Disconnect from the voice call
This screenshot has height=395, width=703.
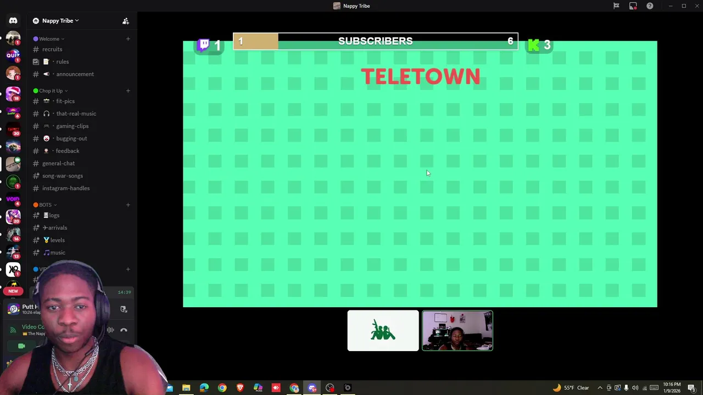[x=124, y=330]
